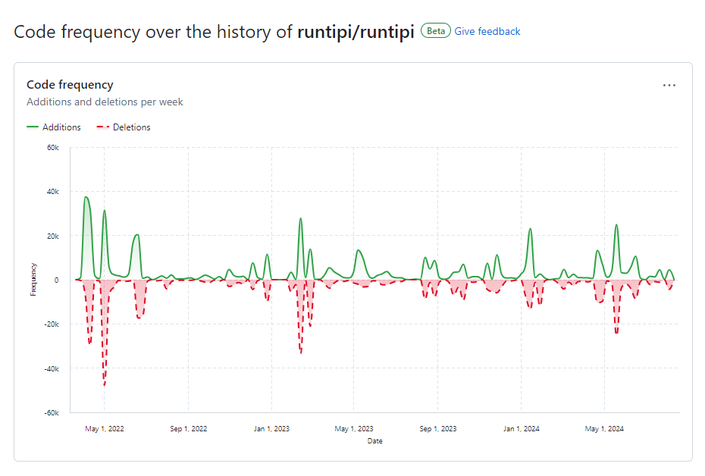The image size is (705, 476).
Task: Select the May 1, 2024 date label
Action: tap(604, 428)
